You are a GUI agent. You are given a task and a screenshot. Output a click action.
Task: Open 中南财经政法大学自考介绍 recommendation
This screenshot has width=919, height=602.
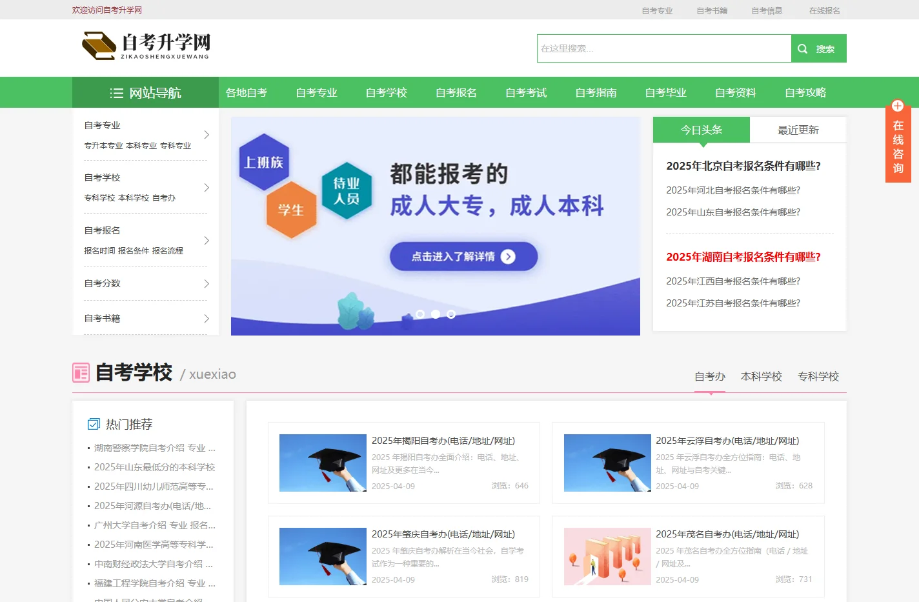[x=154, y=564]
